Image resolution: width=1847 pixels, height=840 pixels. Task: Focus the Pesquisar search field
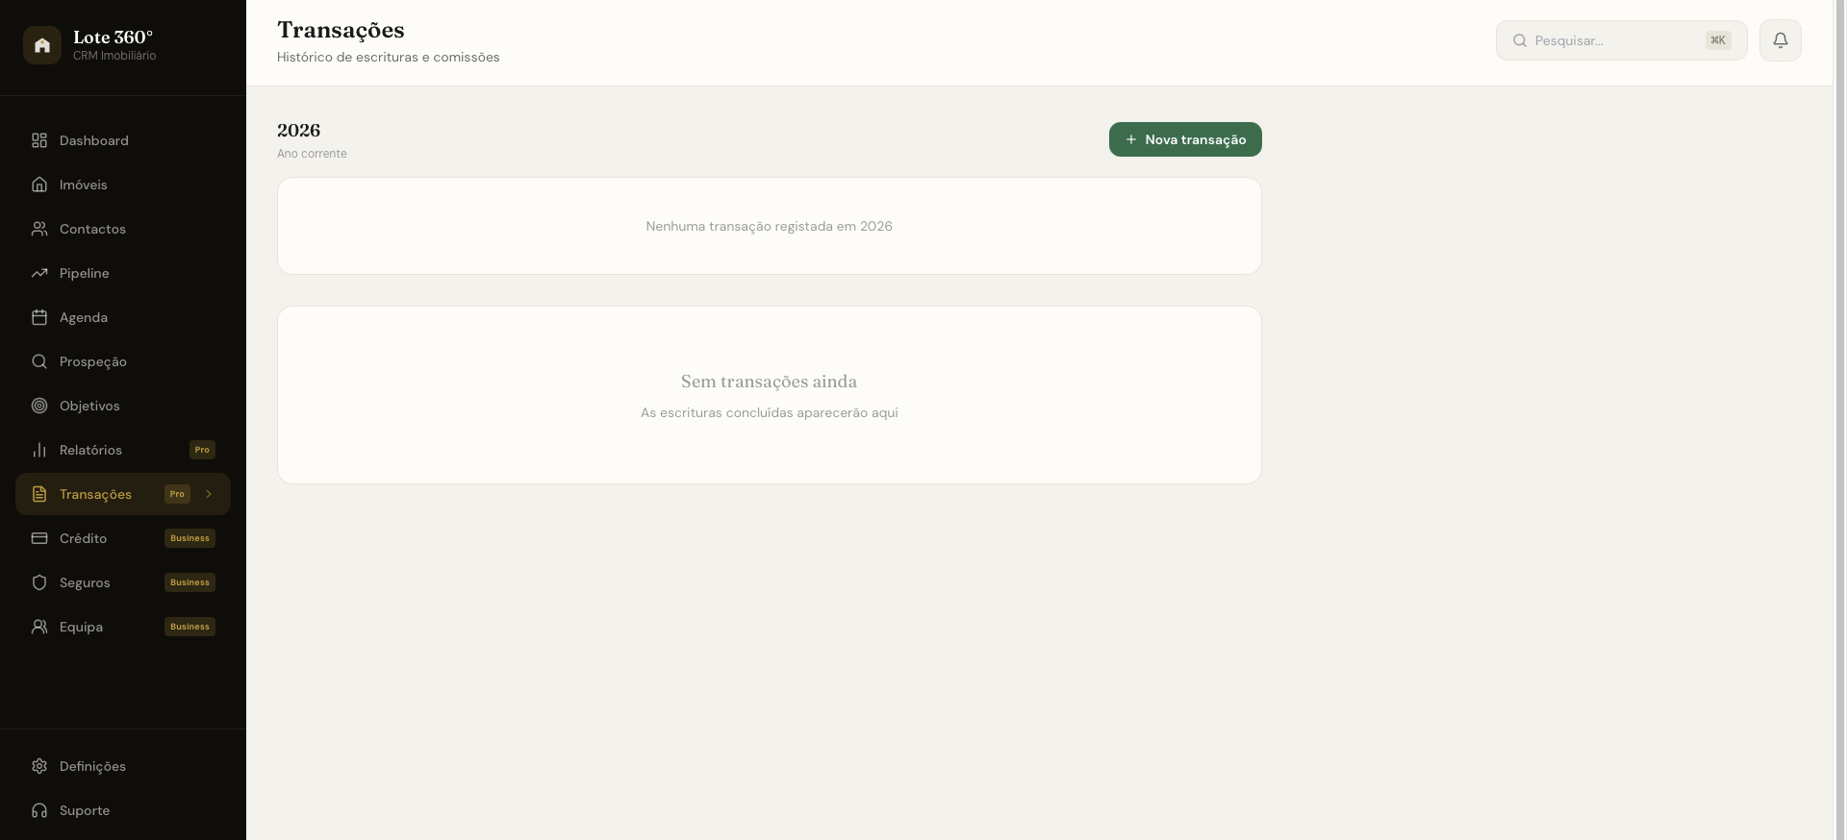[x=1621, y=40]
